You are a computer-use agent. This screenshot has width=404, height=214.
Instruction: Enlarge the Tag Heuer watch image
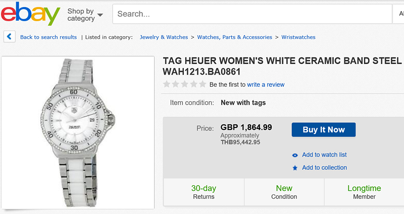(78, 132)
